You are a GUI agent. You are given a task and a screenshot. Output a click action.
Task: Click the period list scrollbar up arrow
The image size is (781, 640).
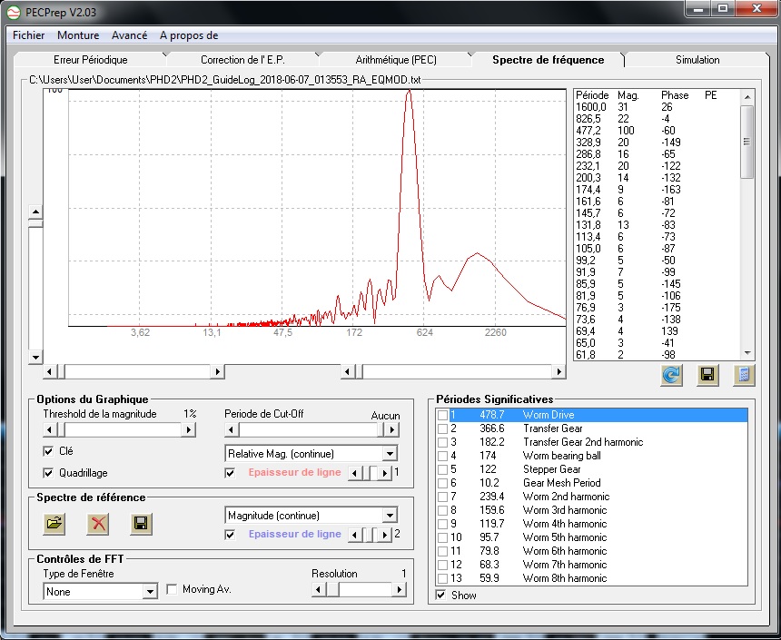click(x=747, y=96)
